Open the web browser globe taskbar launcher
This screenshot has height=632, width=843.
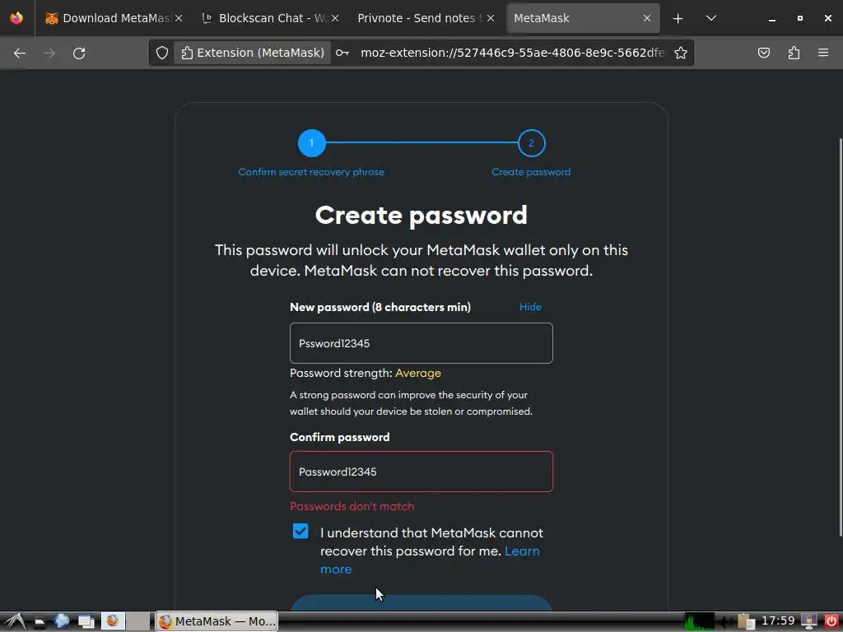tap(61, 621)
